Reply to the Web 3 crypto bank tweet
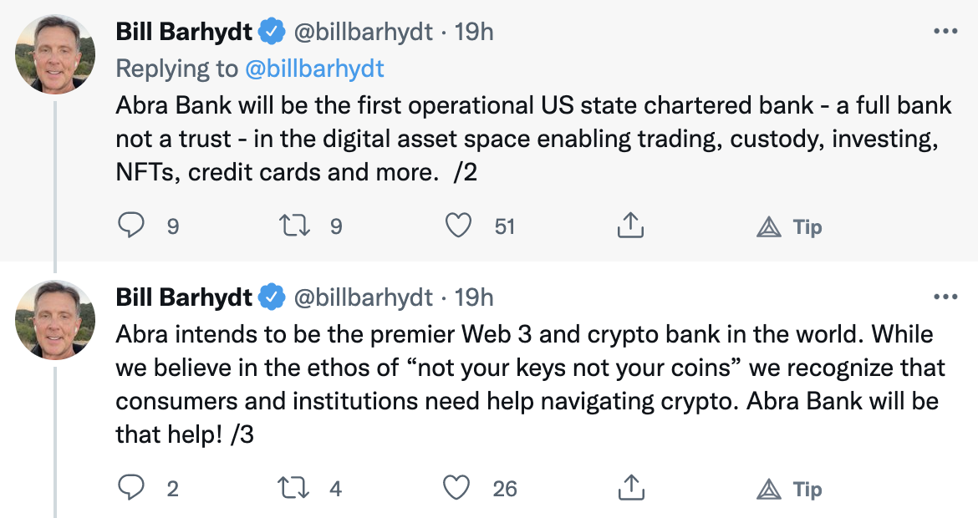This screenshot has width=978, height=518. (131, 489)
